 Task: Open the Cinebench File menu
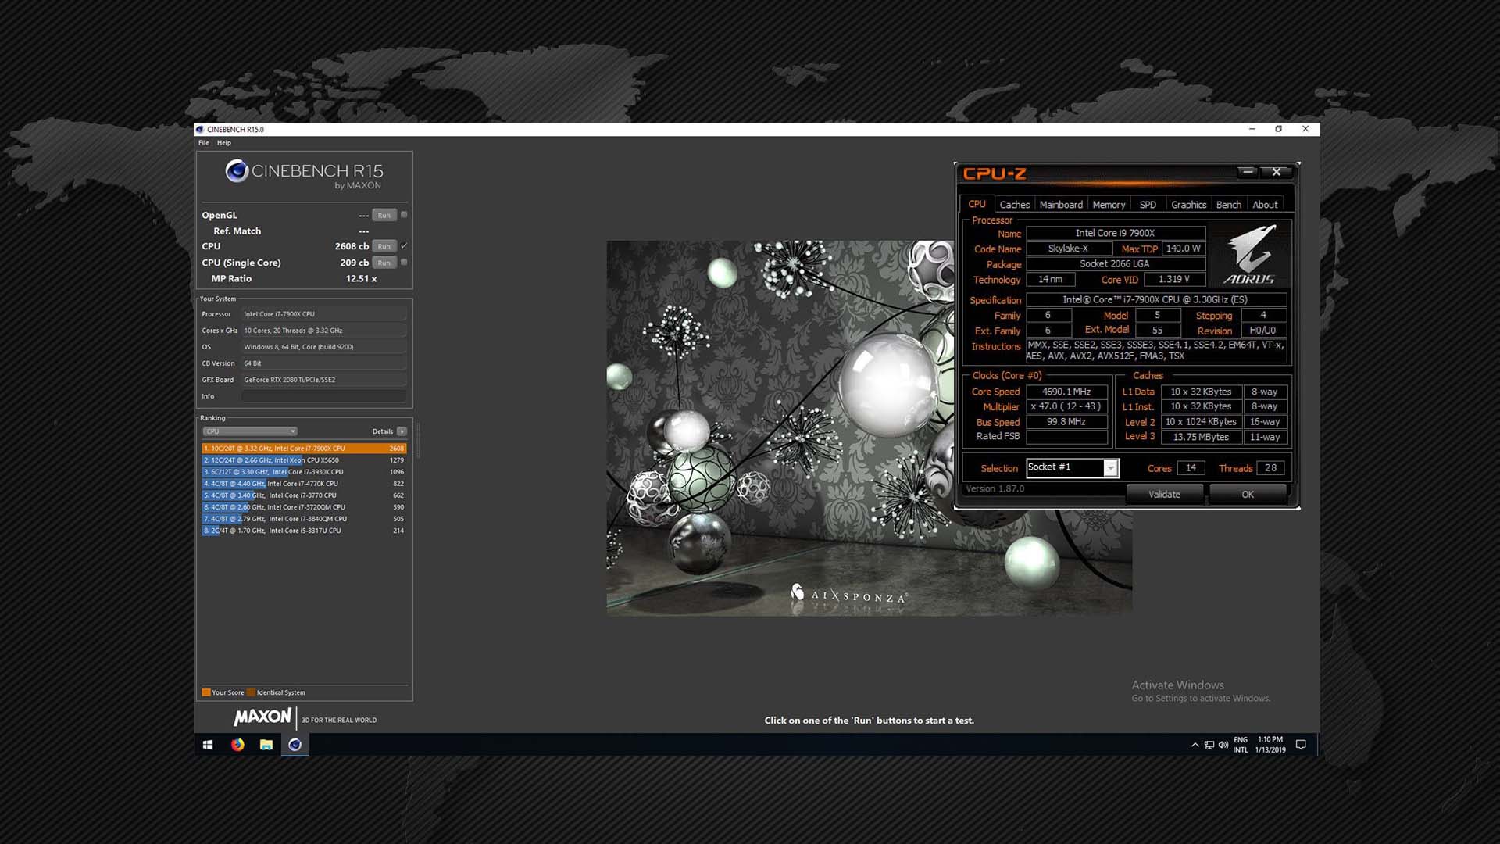(204, 143)
